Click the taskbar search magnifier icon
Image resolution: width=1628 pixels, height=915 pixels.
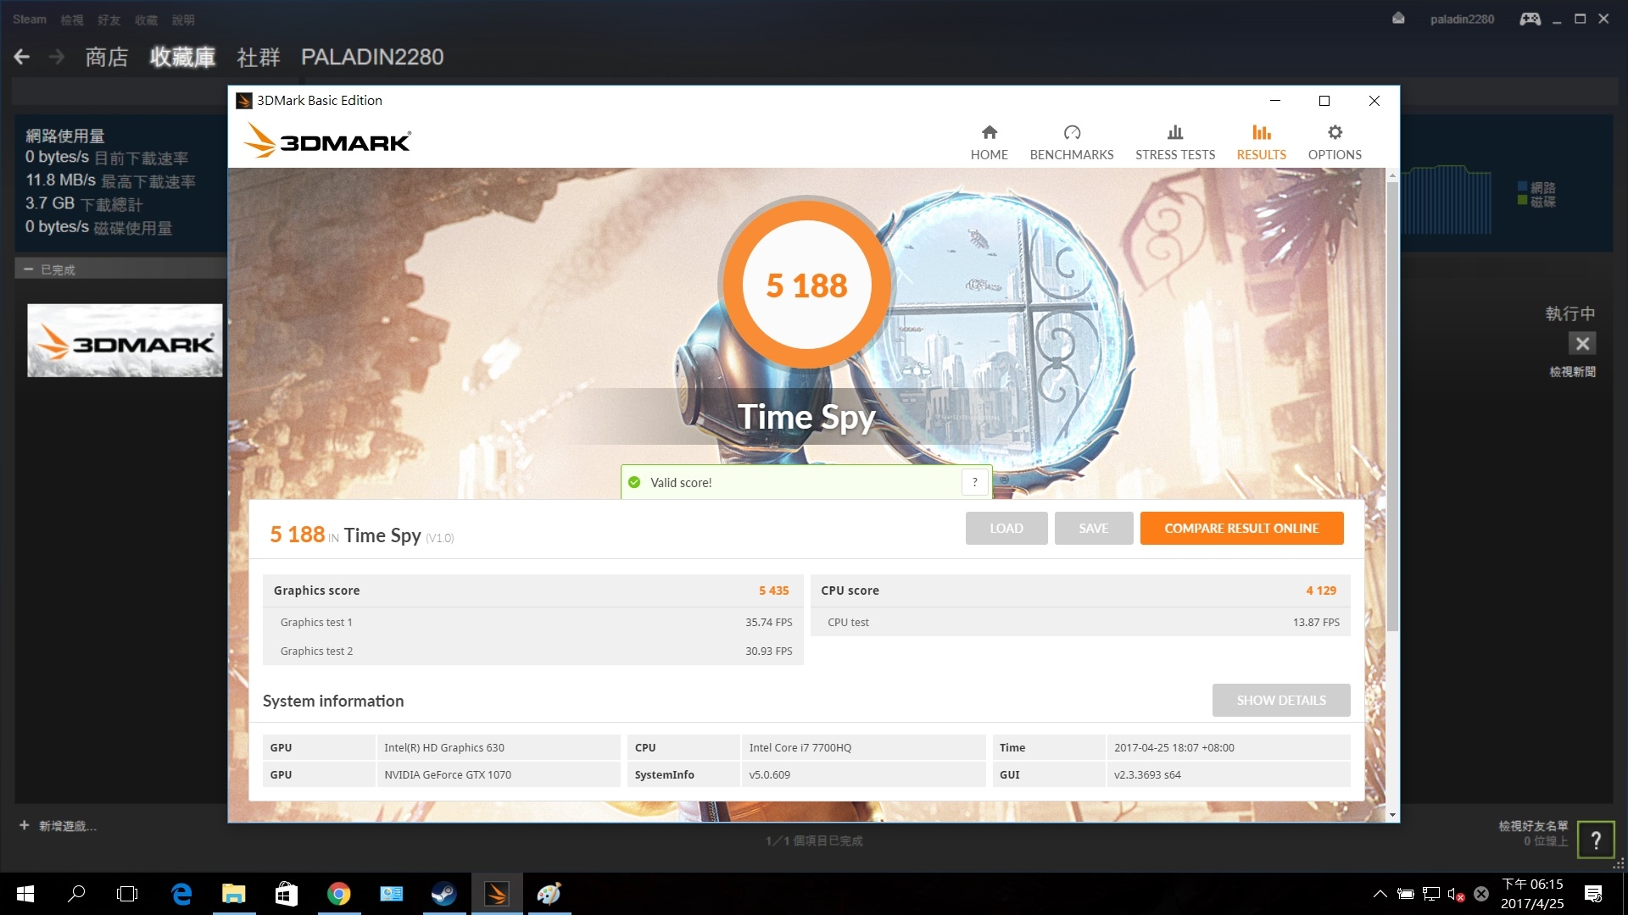click(76, 894)
